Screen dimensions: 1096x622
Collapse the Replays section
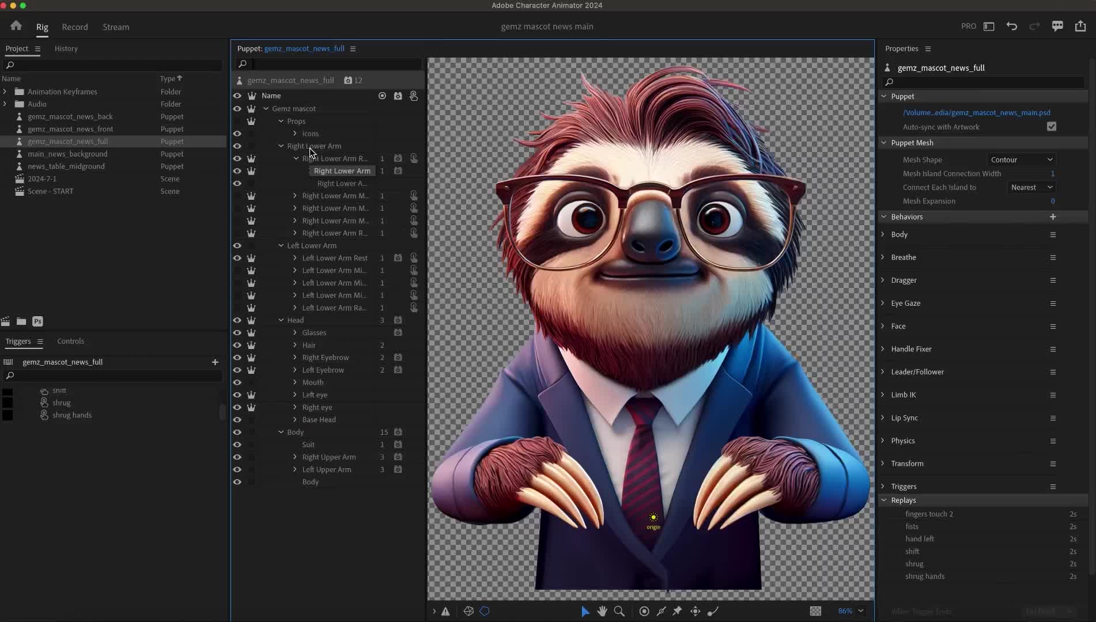[884, 500]
